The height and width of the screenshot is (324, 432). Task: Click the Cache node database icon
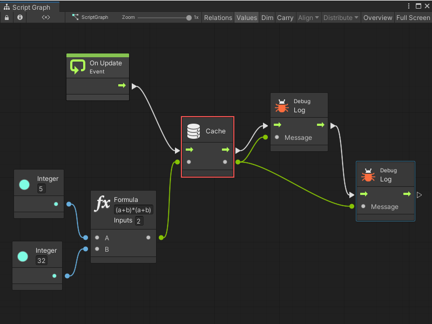193,130
